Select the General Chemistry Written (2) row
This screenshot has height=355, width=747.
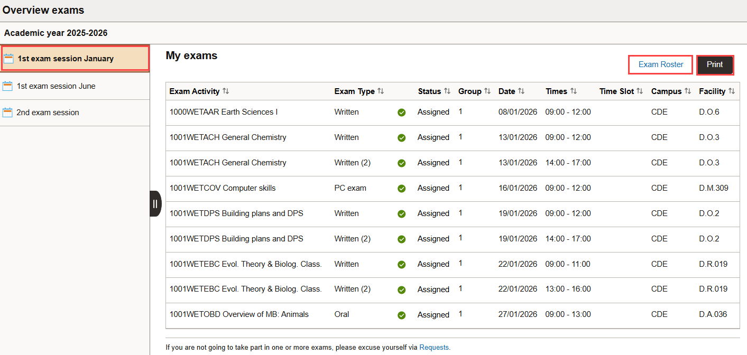(228, 163)
